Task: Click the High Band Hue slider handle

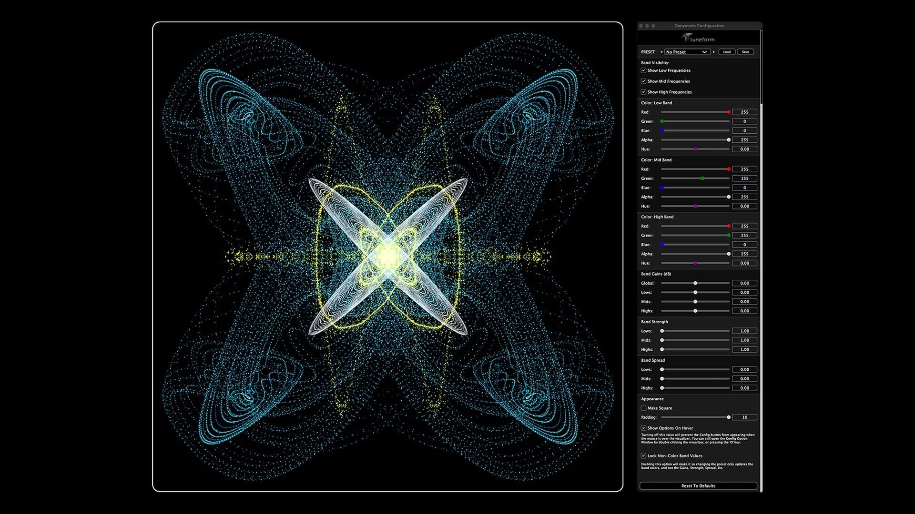Action: click(695, 263)
